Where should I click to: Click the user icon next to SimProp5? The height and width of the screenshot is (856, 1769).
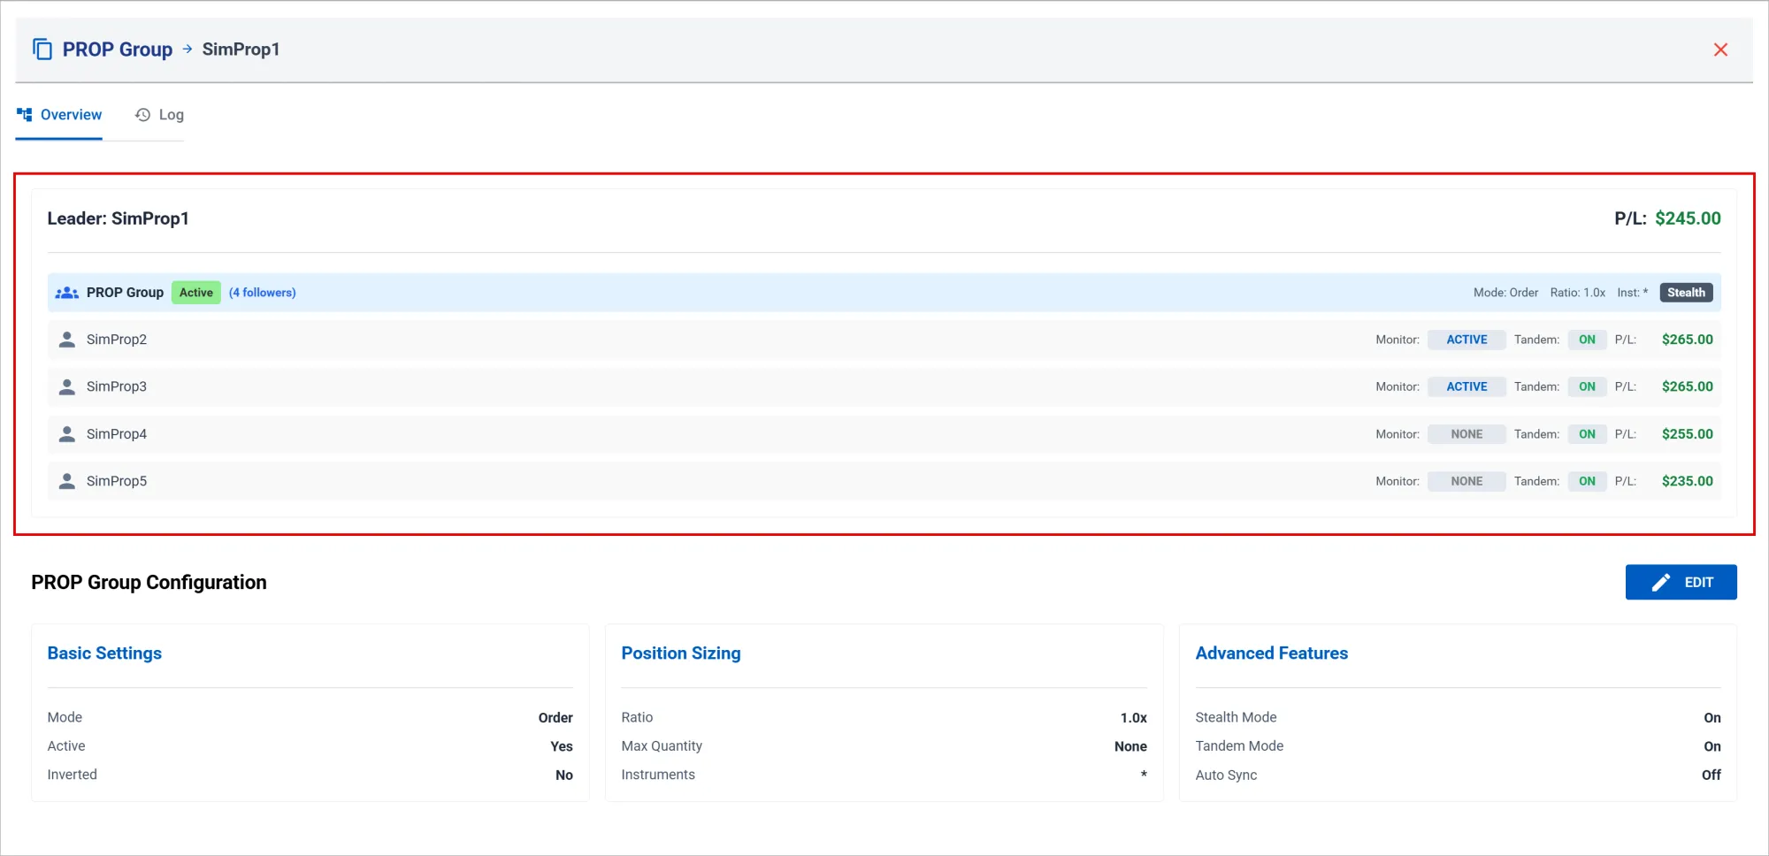[66, 481]
